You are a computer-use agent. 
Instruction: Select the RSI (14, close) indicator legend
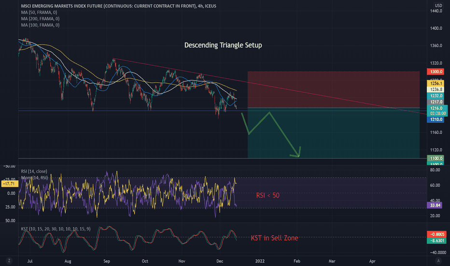point(34,171)
